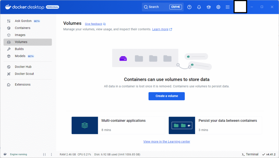This screenshot has height=158, width=279.
Task: Follow the Learn more link
Action: point(160,29)
